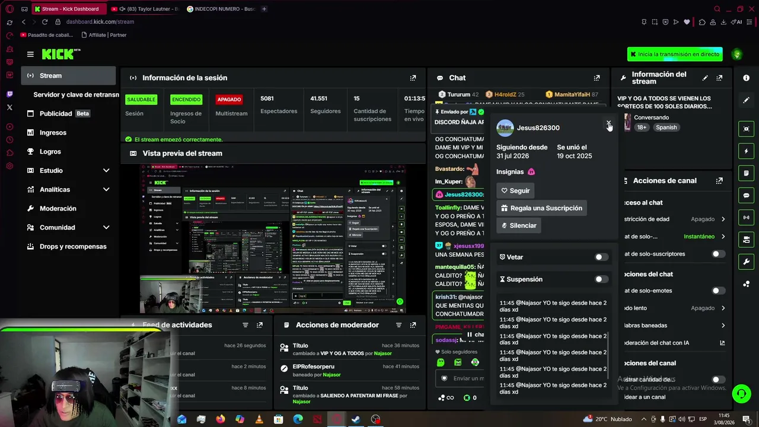Click Regala una Suscripción button

pos(541,208)
